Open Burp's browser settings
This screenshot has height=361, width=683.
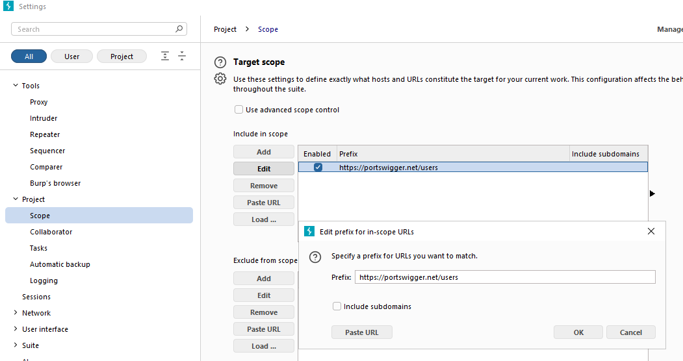[x=55, y=183]
